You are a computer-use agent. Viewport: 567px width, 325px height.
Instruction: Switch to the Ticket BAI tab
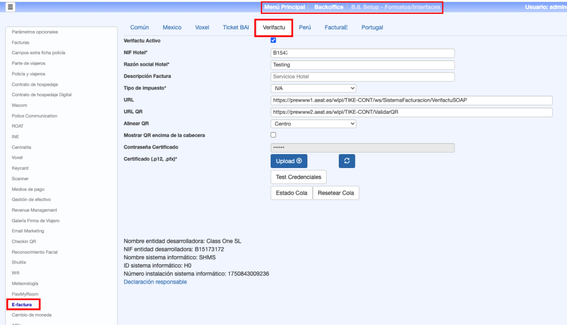pyautogui.click(x=235, y=28)
